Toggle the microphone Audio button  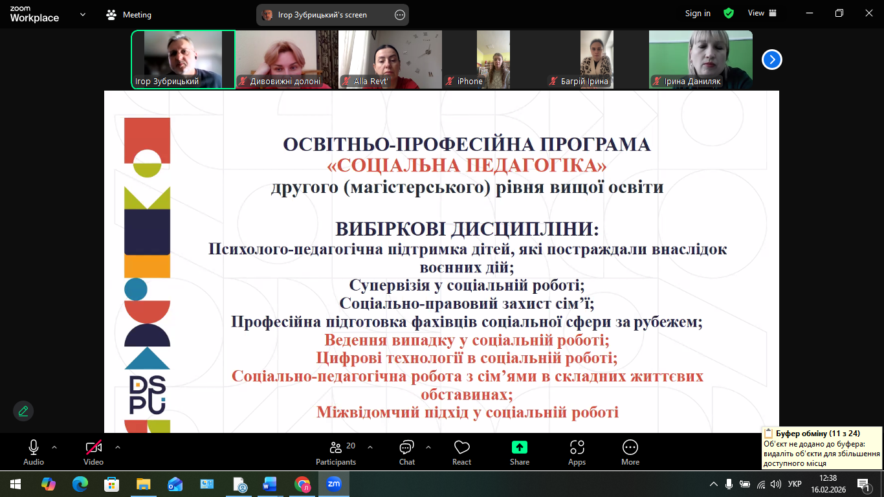(34, 452)
